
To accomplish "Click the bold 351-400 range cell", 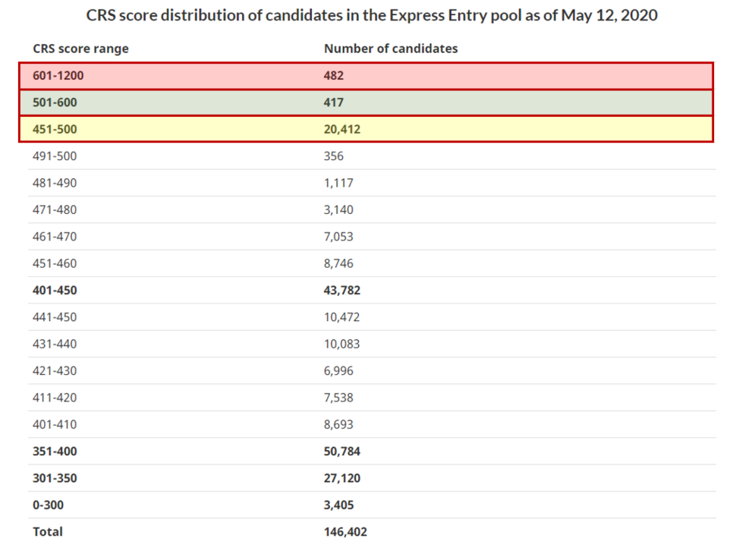I will point(55,451).
